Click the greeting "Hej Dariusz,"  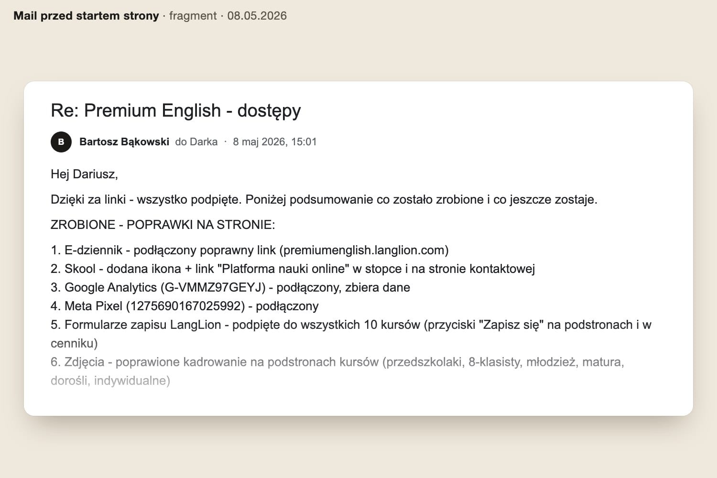(x=84, y=174)
